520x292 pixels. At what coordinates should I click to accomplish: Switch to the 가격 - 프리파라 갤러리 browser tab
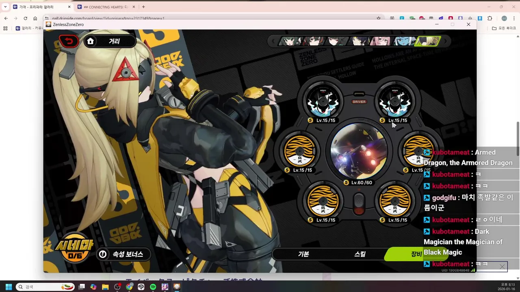click(x=41, y=7)
